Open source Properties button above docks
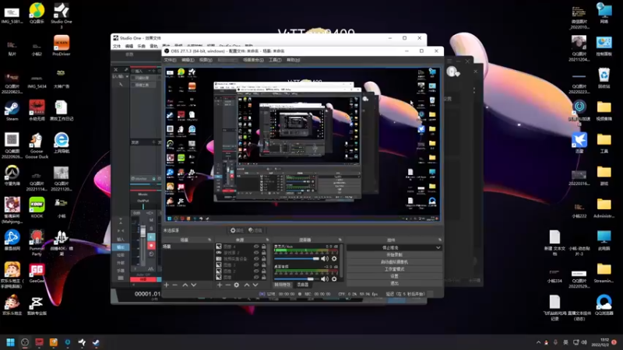This screenshot has height=350, width=623. [237, 230]
